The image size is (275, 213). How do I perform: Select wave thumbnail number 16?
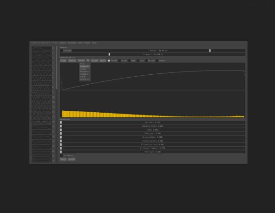pyautogui.click(x=41, y=127)
